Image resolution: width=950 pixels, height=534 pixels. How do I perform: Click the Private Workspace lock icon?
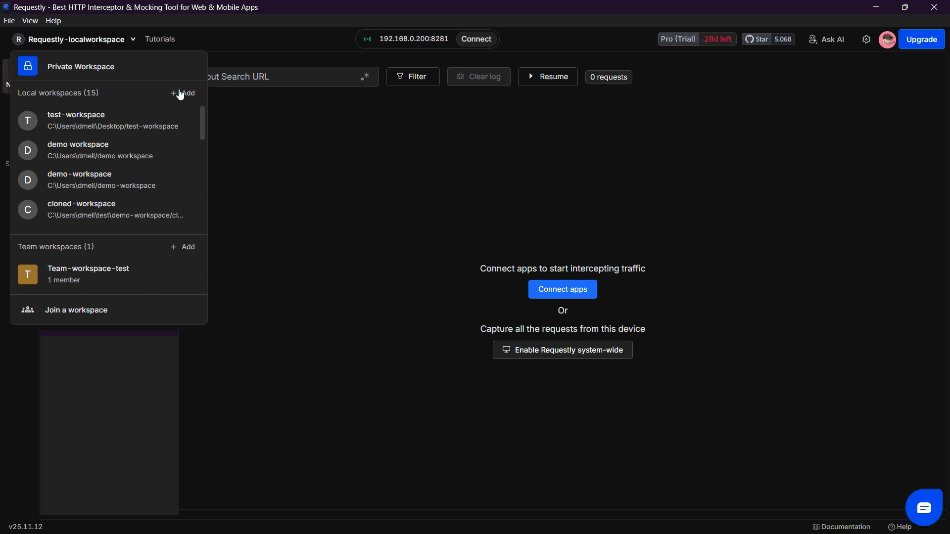(x=28, y=66)
